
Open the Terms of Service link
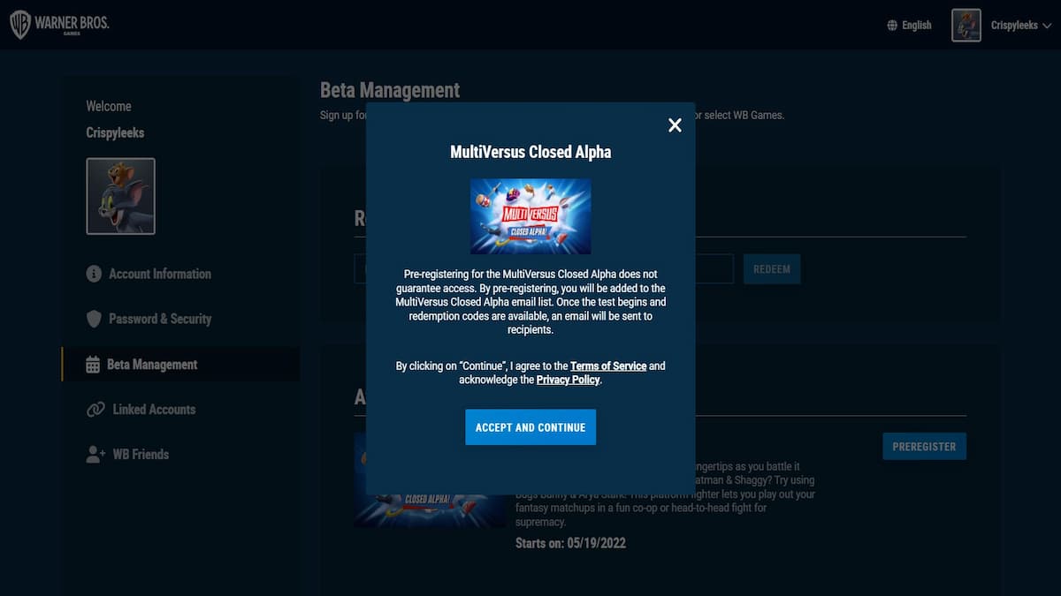point(608,366)
